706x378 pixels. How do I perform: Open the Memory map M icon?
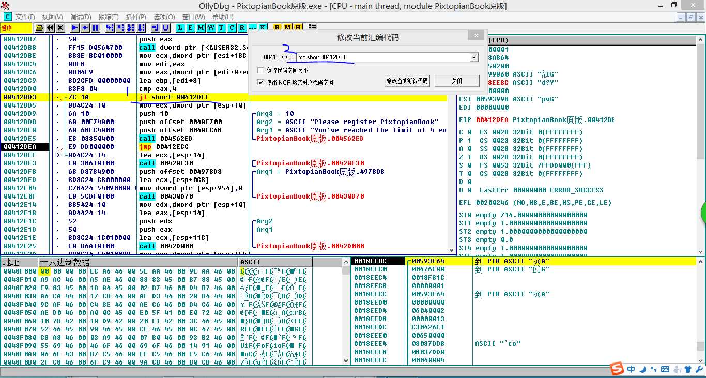(201, 27)
